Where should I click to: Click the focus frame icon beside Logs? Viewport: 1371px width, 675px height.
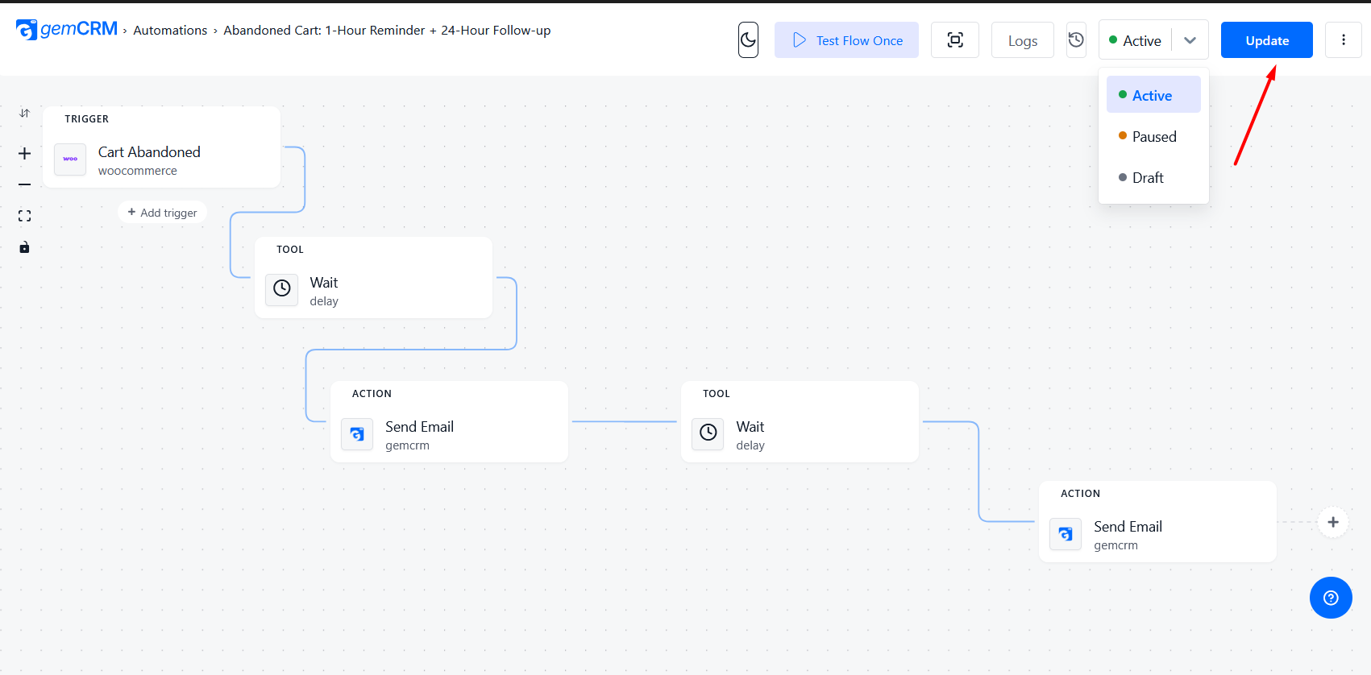[x=955, y=40]
